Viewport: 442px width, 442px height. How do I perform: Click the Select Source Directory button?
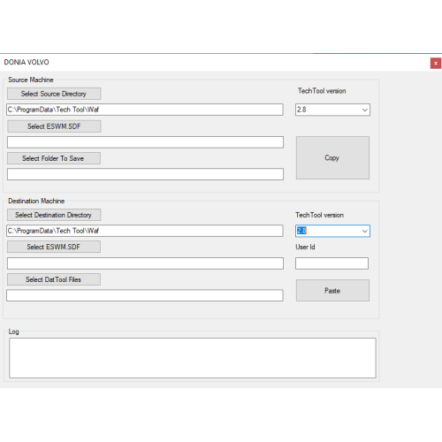(54, 94)
